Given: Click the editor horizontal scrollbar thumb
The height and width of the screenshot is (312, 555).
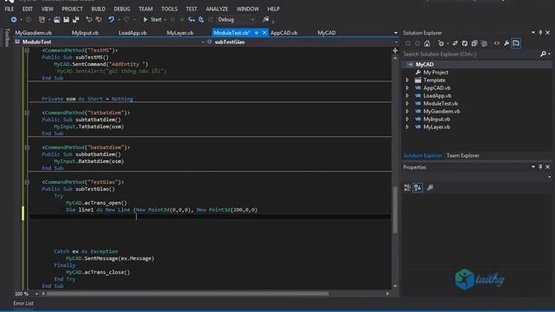Looking at the screenshot, I should [187, 294].
